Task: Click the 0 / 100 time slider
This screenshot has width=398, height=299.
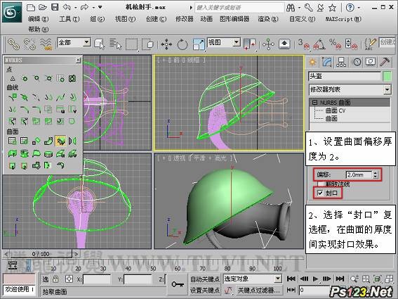Action: pos(41,254)
